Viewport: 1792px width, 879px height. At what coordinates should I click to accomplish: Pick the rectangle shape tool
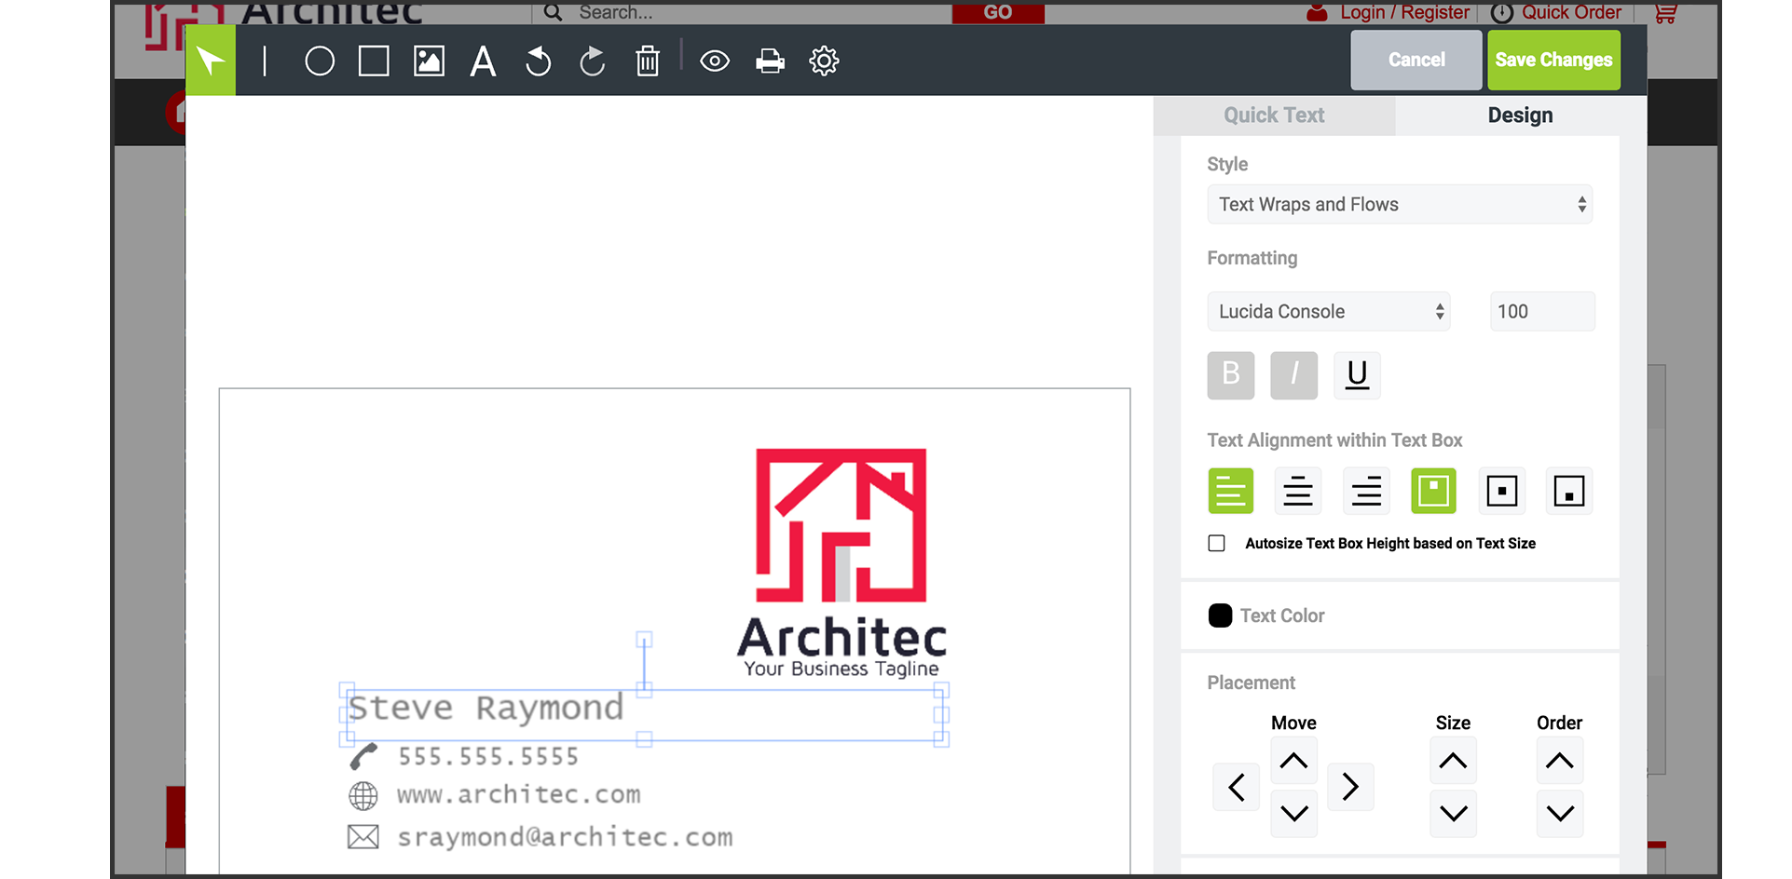374,61
